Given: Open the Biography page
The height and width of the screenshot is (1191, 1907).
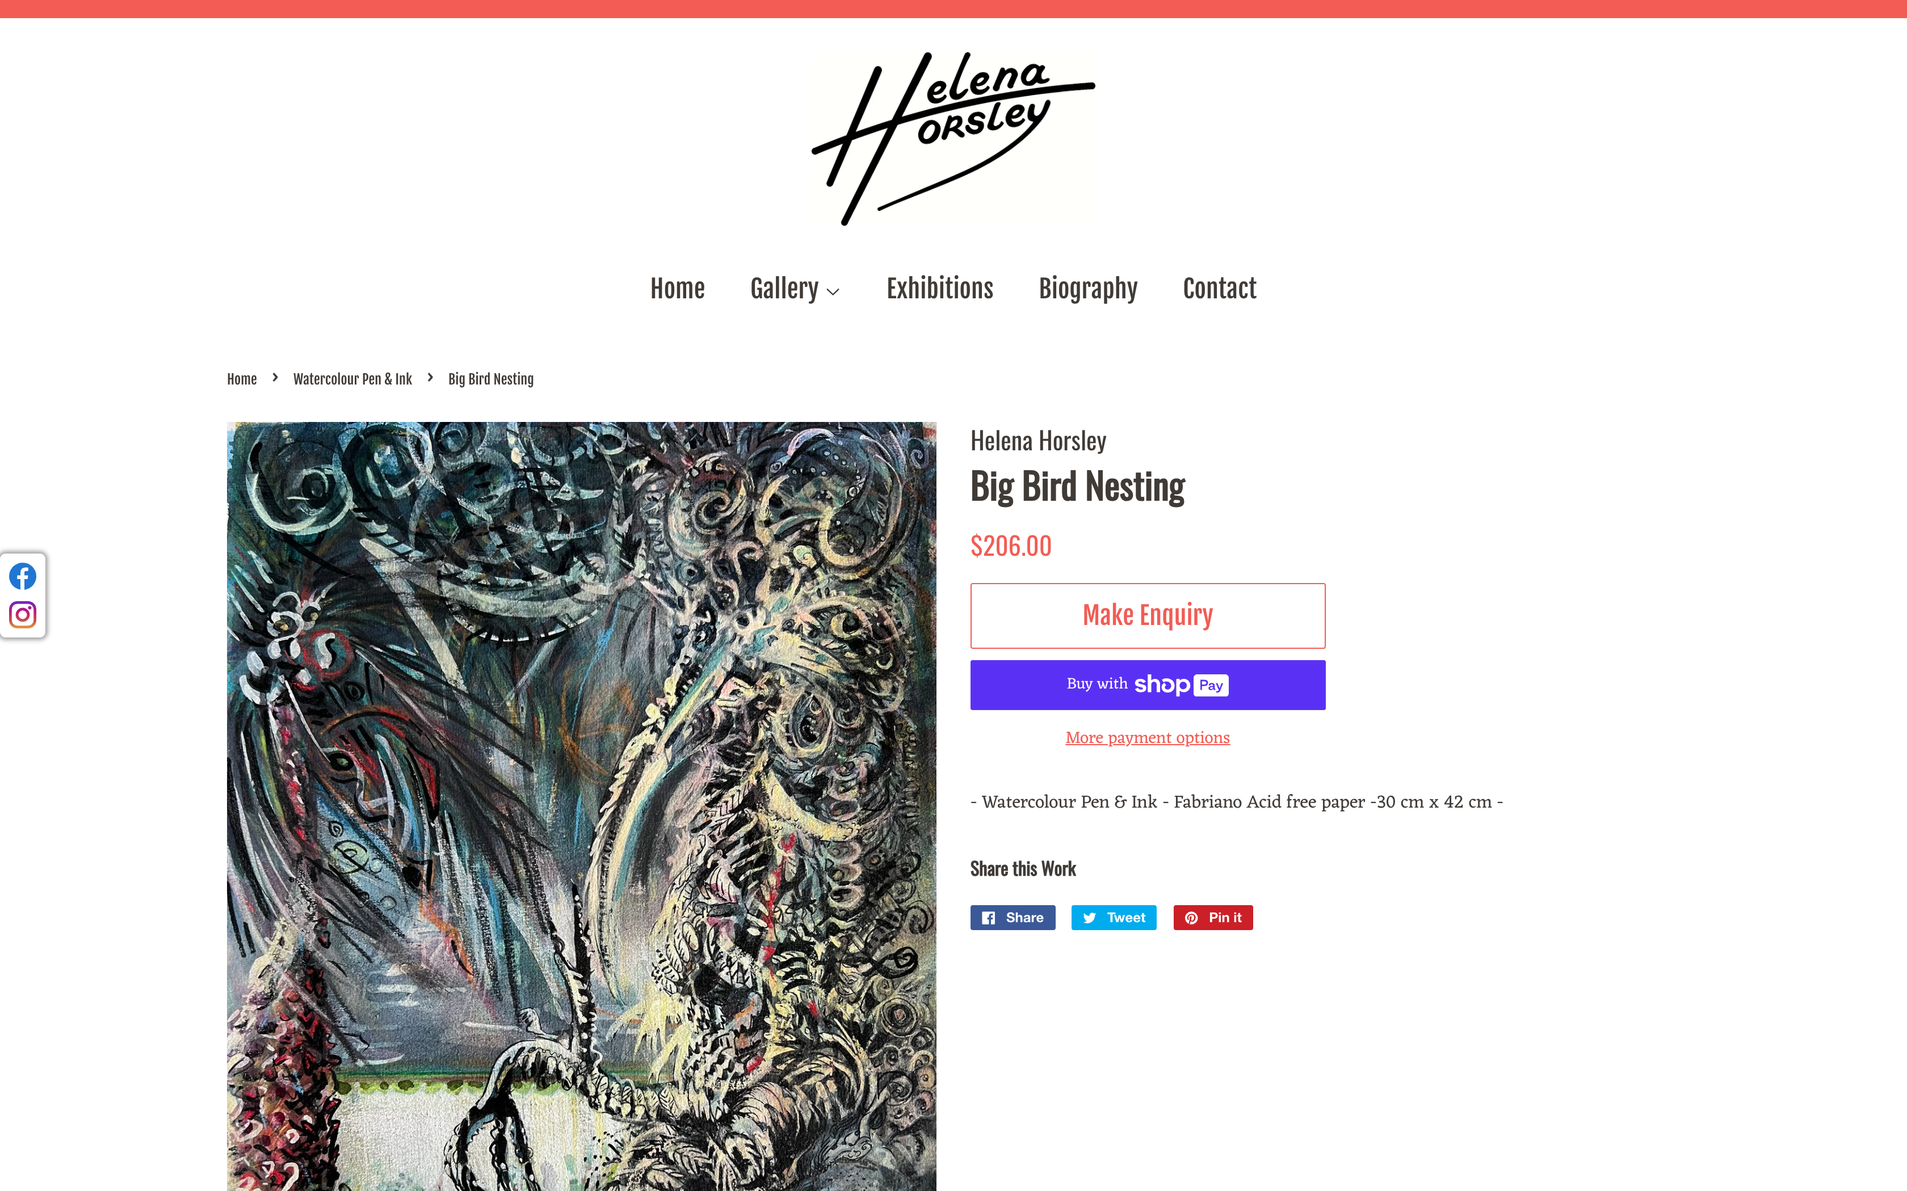Looking at the screenshot, I should click(x=1087, y=289).
